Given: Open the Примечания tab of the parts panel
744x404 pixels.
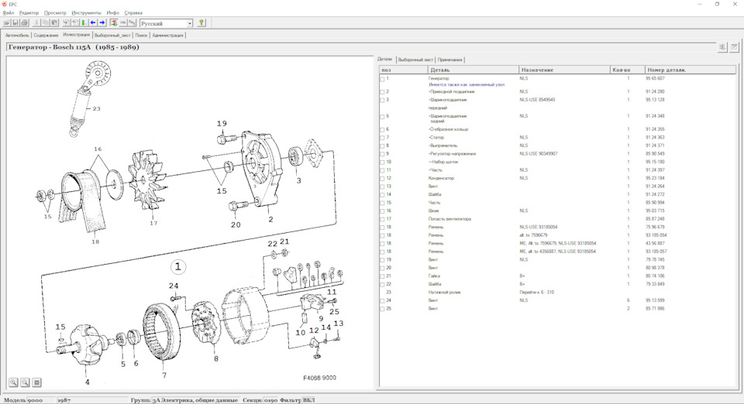Looking at the screenshot, I should [449, 60].
